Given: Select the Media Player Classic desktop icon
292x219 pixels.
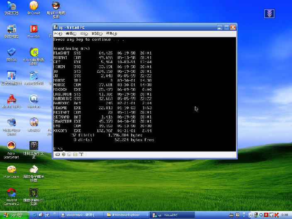Looking at the screenshot, I should tap(12, 126).
